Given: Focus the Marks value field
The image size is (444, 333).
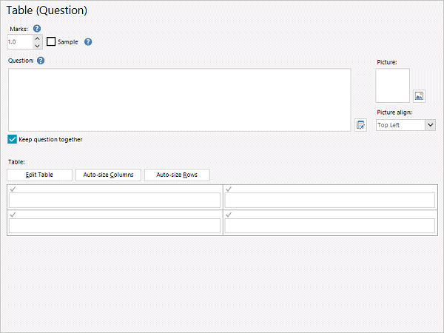Looking at the screenshot, I should click(x=19, y=42).
